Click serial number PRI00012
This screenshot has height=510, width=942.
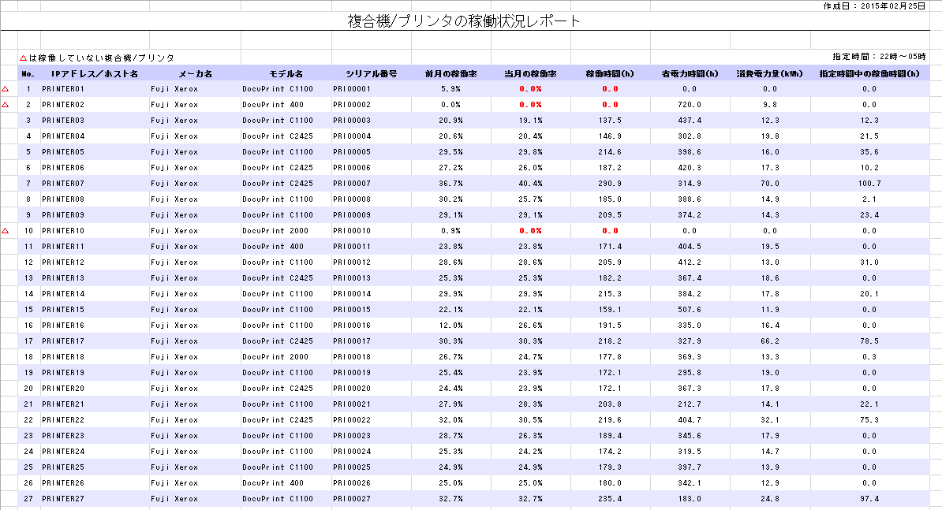pyautogui.click(x=352, y=262)
